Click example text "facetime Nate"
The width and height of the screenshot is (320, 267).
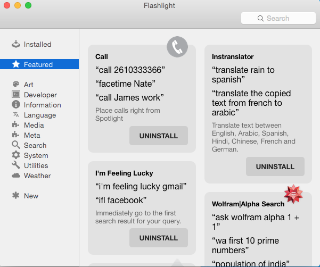[x=125, y=84]
